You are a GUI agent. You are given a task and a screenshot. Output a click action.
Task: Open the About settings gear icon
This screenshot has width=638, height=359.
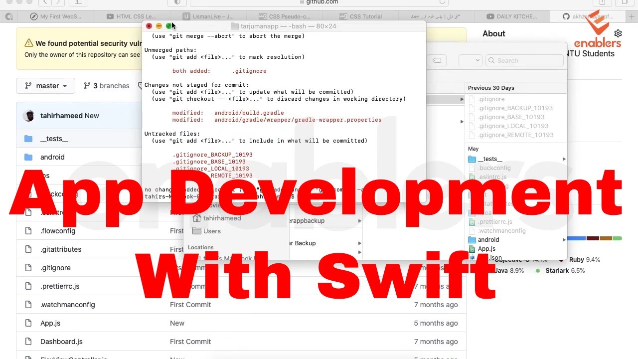(x=618, y=33)
